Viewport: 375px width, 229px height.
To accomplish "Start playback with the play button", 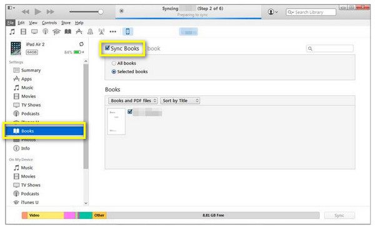I will pyautogui.click(x=37, y=11).
